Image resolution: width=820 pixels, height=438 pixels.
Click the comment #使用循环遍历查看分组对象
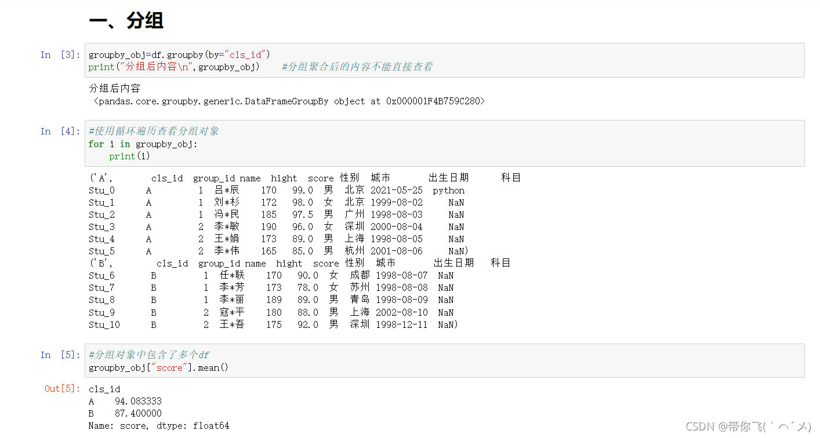click(x=154, y=132)
